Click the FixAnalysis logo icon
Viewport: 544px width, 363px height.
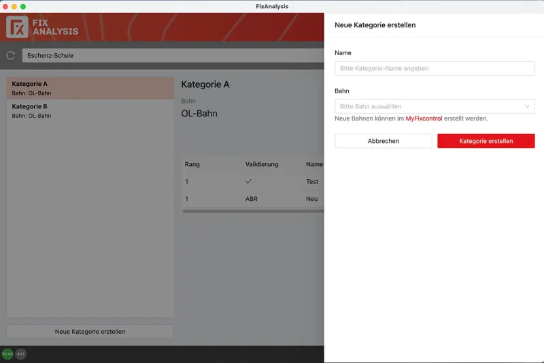[17, 27]
